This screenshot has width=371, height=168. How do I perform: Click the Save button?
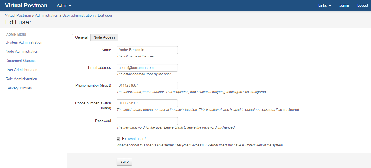point(124,161)
